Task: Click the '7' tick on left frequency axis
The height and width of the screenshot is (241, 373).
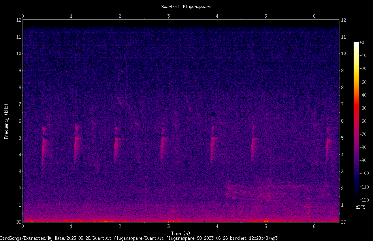Action: tap(20, 104)
